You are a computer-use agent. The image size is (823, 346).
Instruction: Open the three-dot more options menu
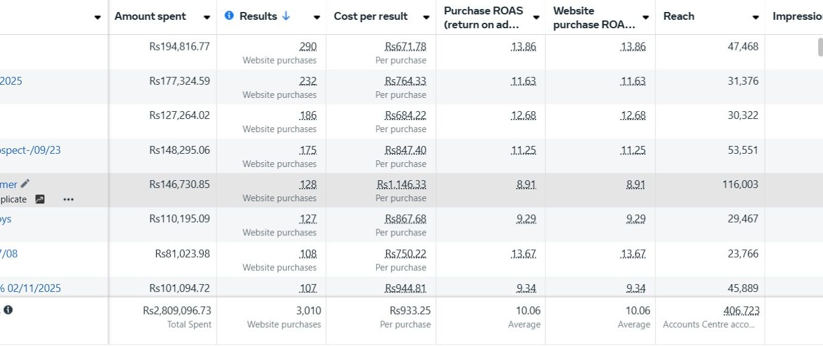click(69, 199)
